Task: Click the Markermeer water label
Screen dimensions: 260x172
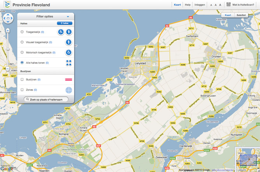Action: tap(98, 85)
